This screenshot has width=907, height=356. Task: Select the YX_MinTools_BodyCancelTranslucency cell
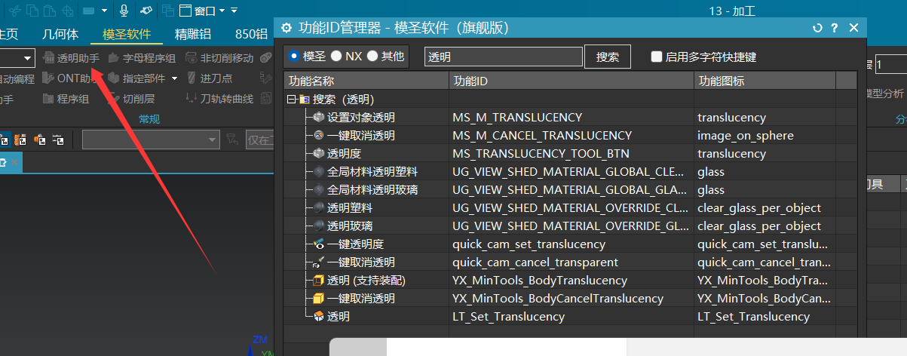pos(572,298)
